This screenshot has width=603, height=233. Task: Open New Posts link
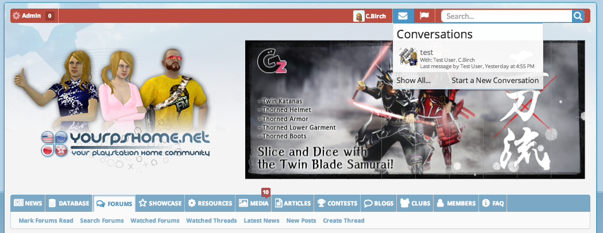pyautogui.click(x=301, y=221)
